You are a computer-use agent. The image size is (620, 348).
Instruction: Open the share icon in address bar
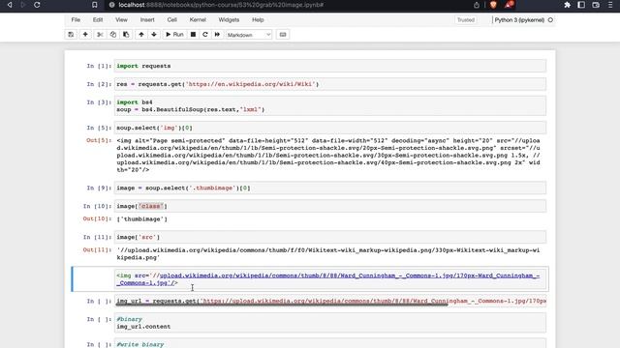point(477,5)
